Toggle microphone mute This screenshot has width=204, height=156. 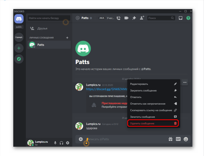coord(55,143)
